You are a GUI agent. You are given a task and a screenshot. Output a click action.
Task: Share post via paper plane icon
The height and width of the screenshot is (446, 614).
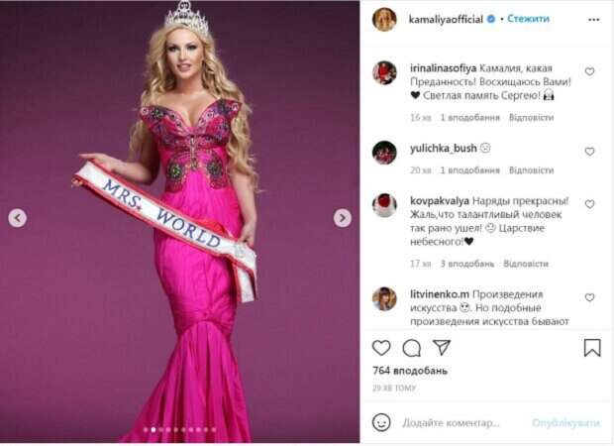point(442,347)
